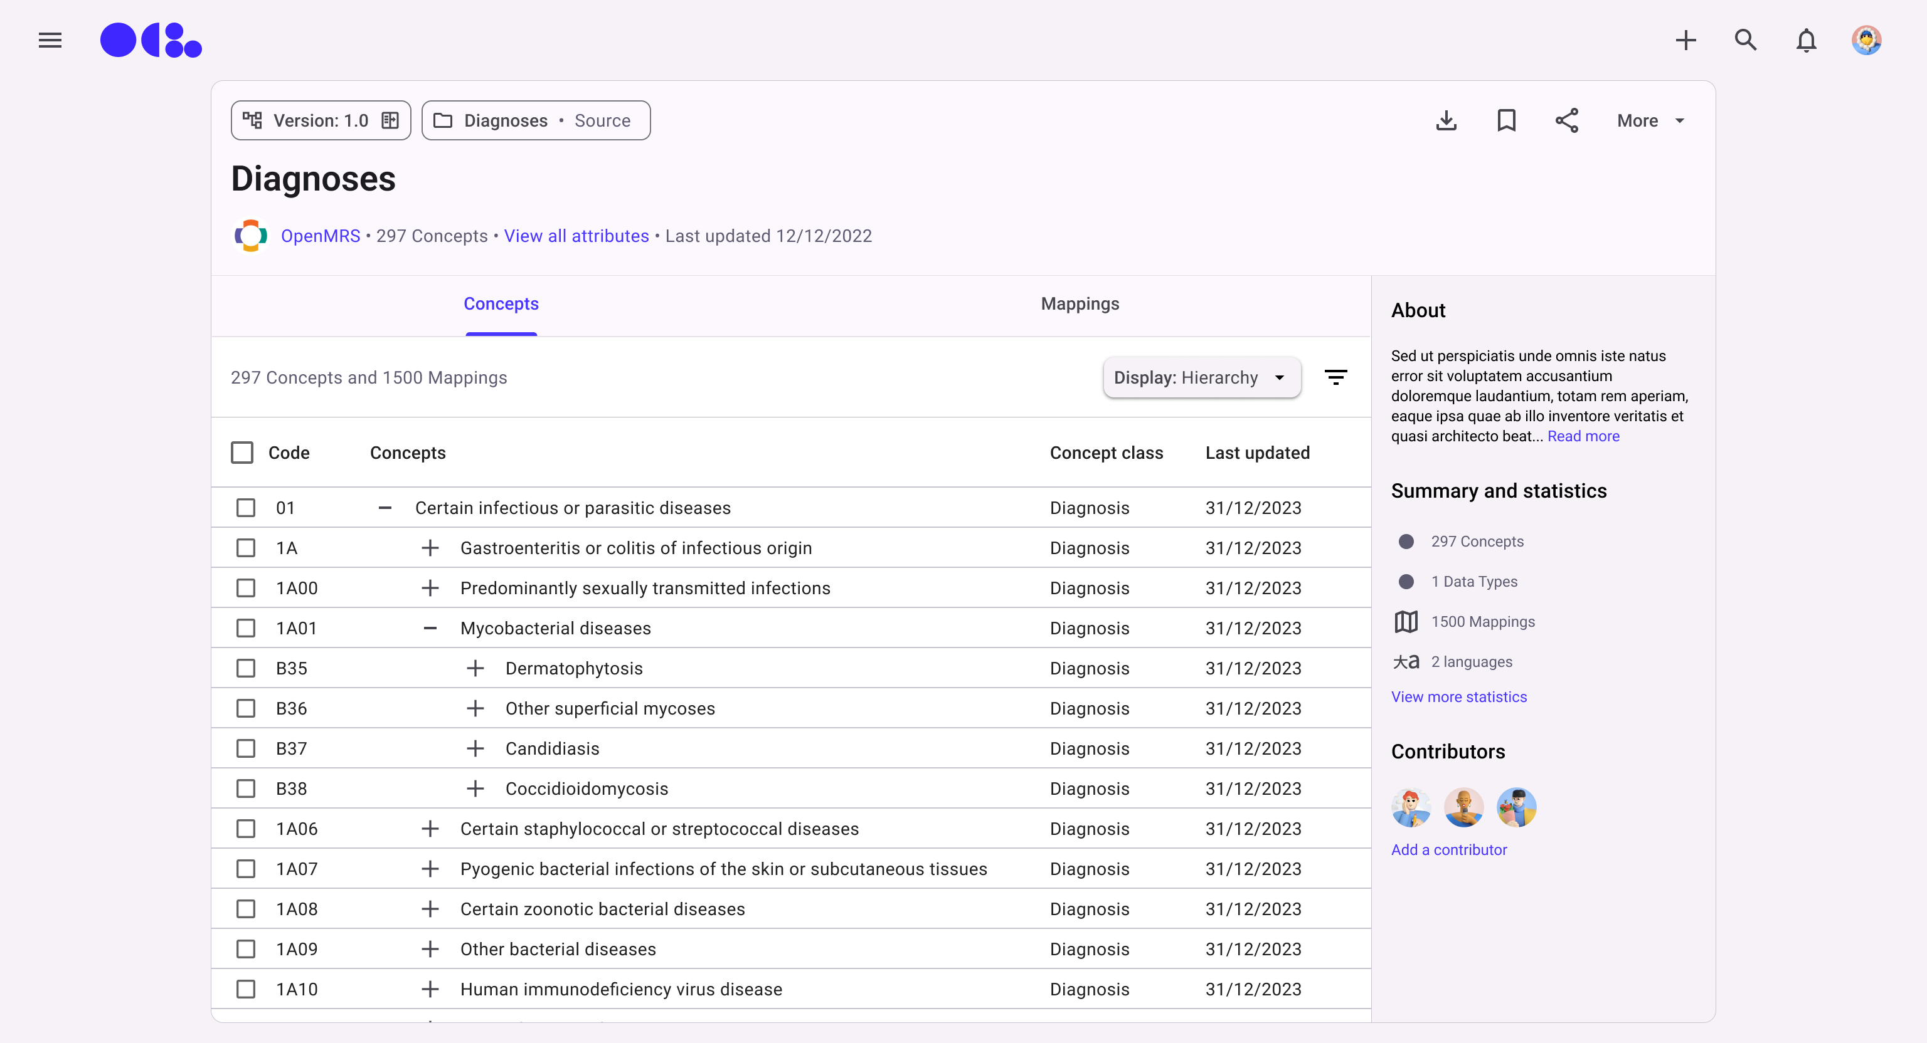Screen dimensions: 1927x1043
Task: Click the Version: 1.0 chip
Action: coord(321,120)
